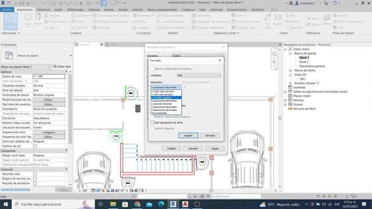Click the Componente tool
The width and height of the screenshot is (372, 209).
(x=56, y=21)
